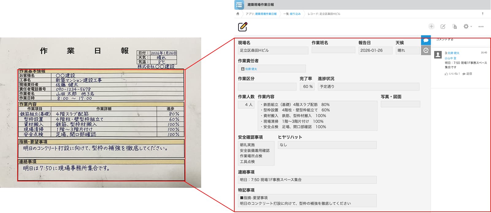Viewport: 491px width, 213px height.
Task: Click the empty 写真・図面 field
Action: click(400, 104)
